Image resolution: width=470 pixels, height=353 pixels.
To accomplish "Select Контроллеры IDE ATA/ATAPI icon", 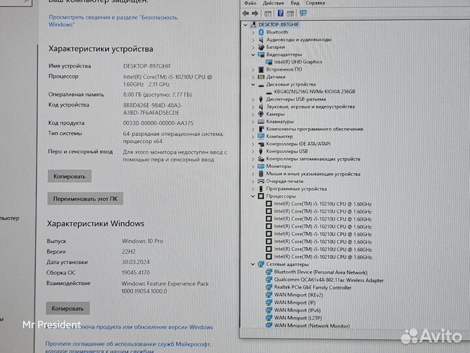I will 261,144.
